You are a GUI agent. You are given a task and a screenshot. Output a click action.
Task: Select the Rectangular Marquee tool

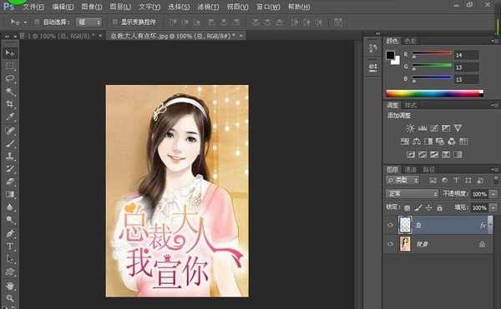click(x=10, y=66)
